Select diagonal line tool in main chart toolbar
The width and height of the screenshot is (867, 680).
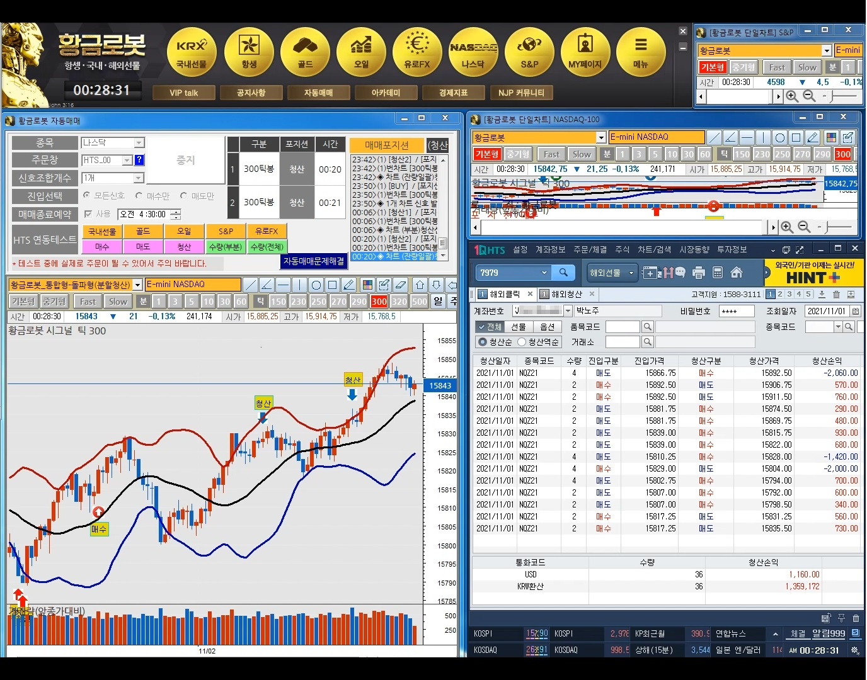click(250, 285)
